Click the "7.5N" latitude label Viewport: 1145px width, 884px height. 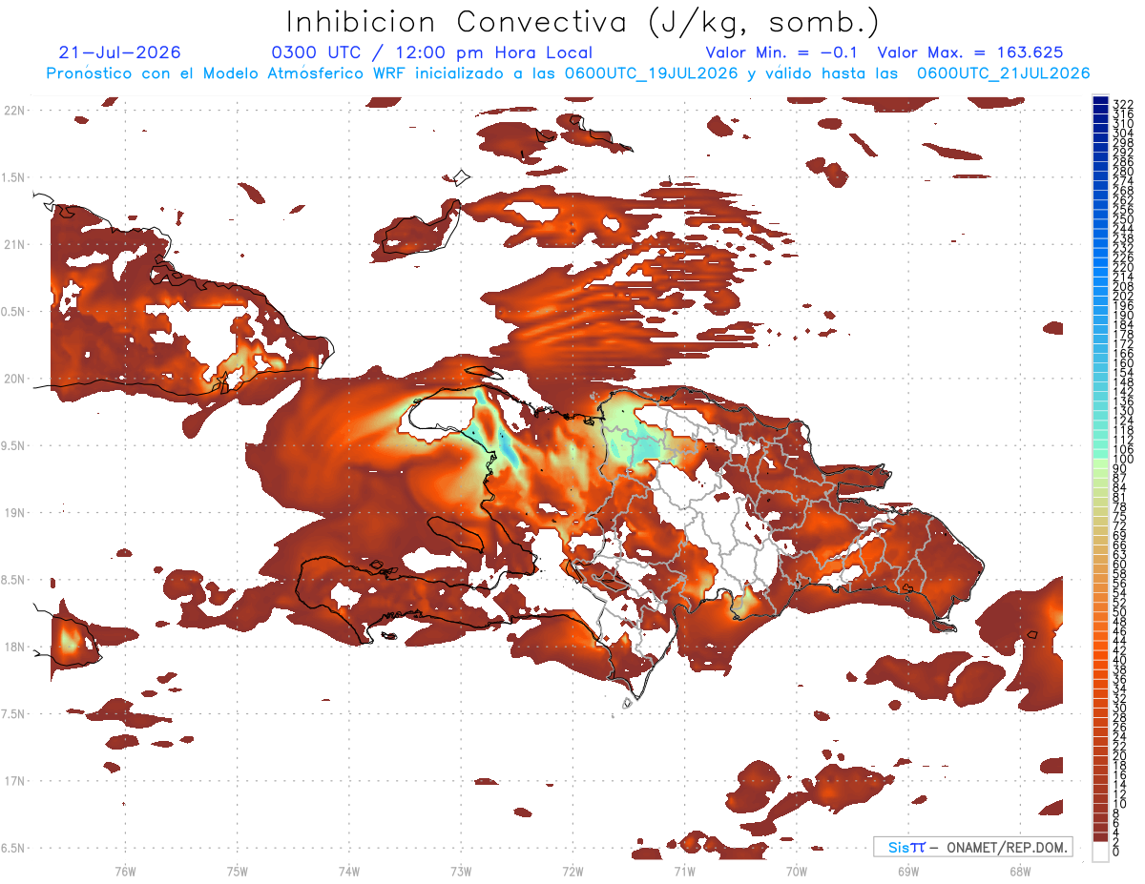coord(14,714)
